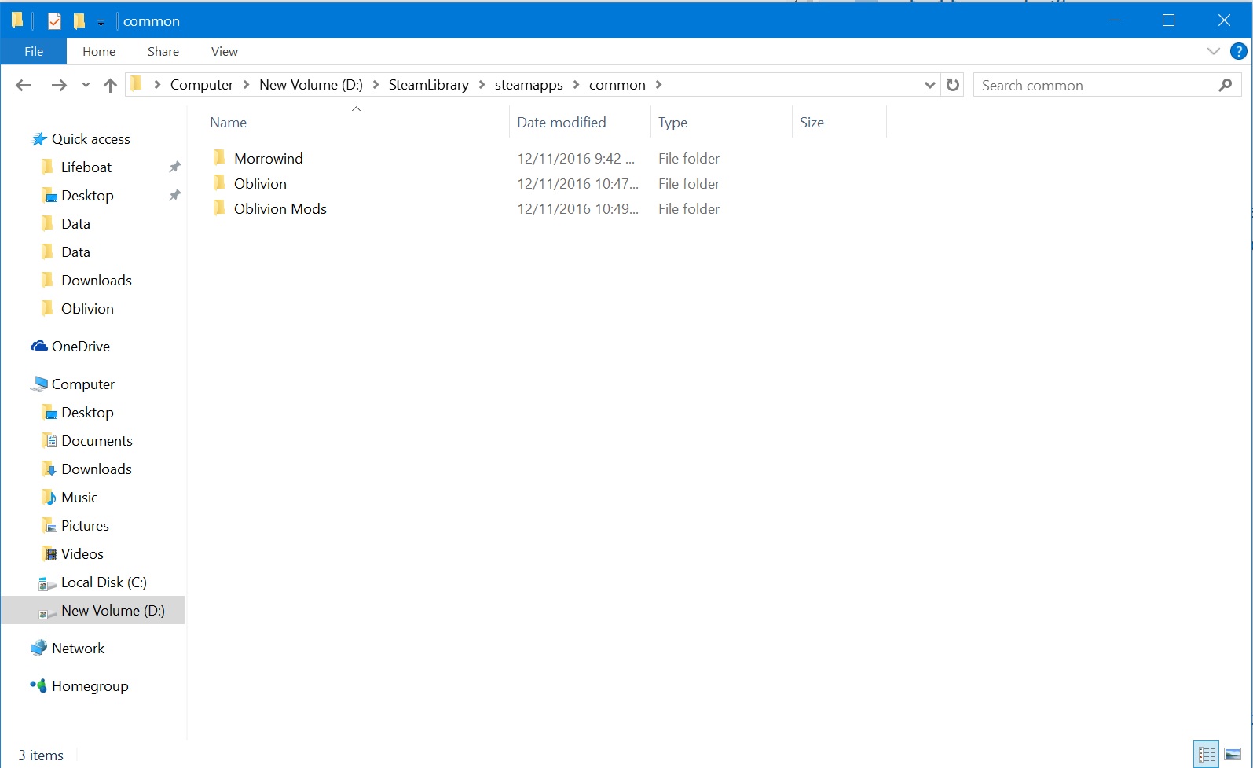Open Local Disk (C:) in navigation pane
The width and height of the screenshot is (1253, 768).
(104, 582)
